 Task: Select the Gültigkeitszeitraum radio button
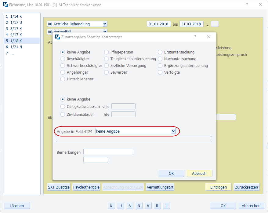tap(63, 107)
